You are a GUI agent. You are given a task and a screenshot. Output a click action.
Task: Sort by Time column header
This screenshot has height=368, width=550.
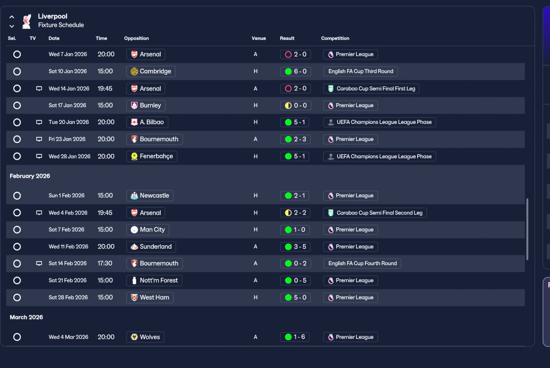point(101,38)
